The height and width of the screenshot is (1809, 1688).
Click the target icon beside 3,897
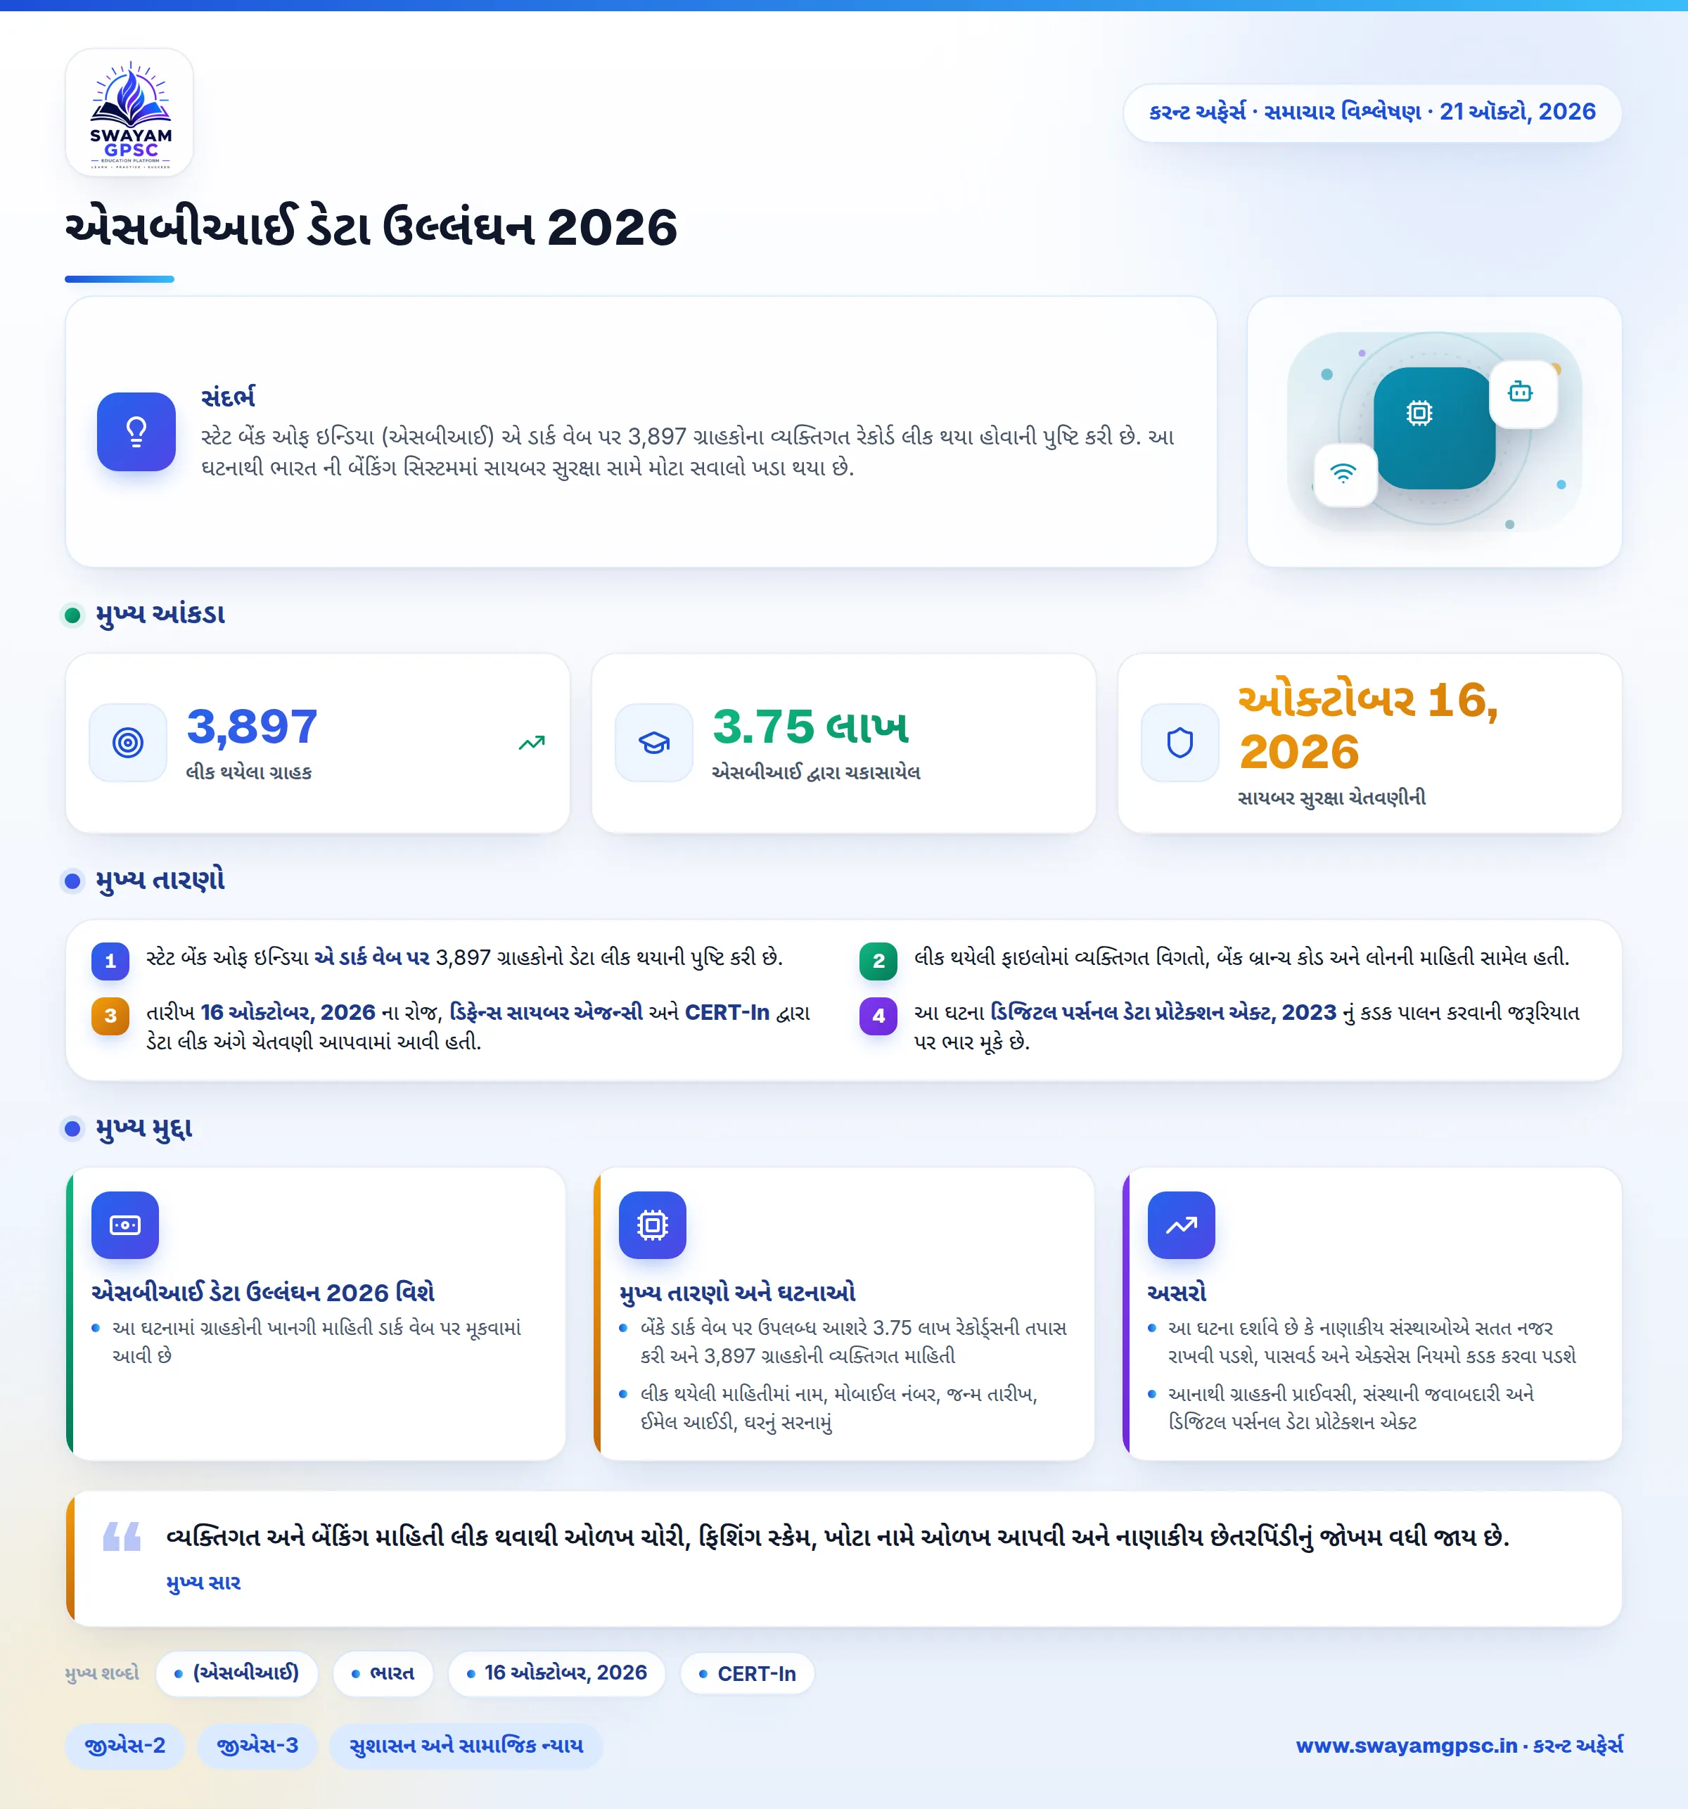[x=128, y=743]
